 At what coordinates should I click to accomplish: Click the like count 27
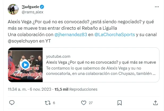[91, 103]
